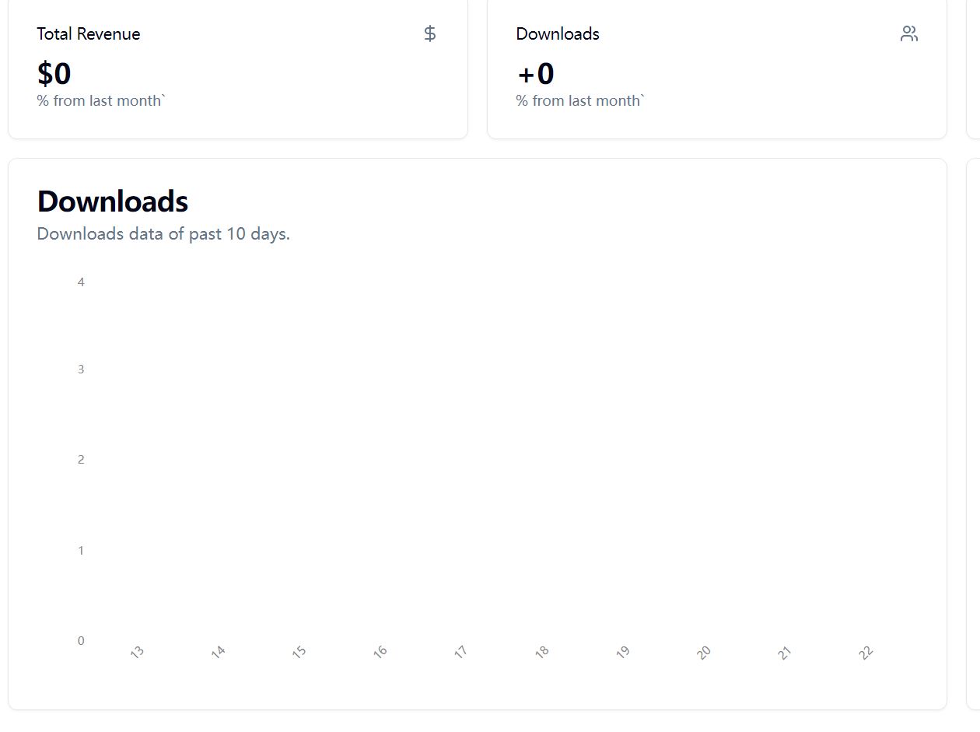980x732 pixels.
Task: Click the +0 downloads value
Action: [535, 74]
